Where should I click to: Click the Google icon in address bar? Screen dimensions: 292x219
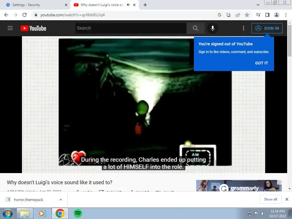(x=219, y=15)
